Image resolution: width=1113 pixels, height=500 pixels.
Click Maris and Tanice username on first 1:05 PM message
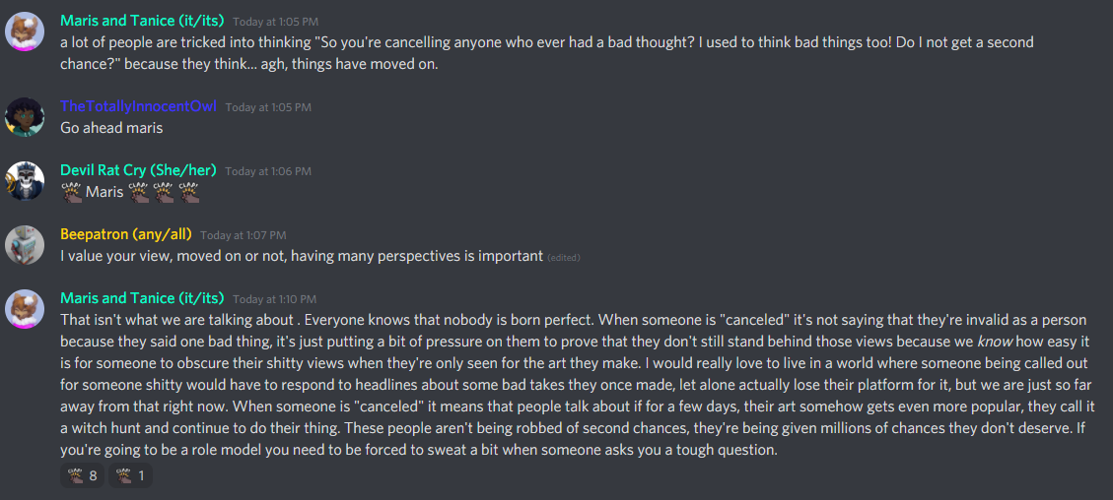click(142, 22)
